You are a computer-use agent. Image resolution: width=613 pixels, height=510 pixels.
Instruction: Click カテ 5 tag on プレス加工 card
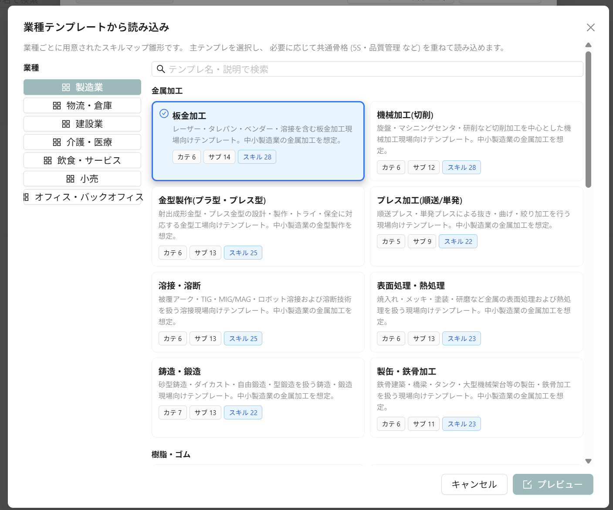pos(391,241)
